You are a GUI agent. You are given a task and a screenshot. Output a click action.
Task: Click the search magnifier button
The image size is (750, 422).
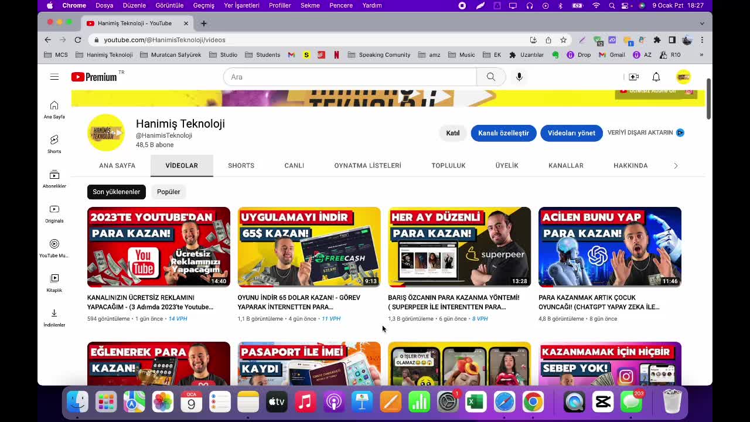coord(491,77)
